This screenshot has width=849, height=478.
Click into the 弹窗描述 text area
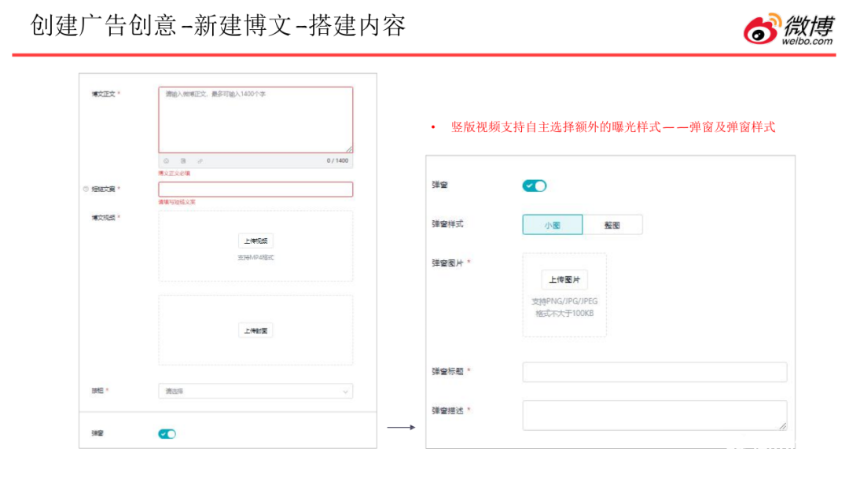652,415
